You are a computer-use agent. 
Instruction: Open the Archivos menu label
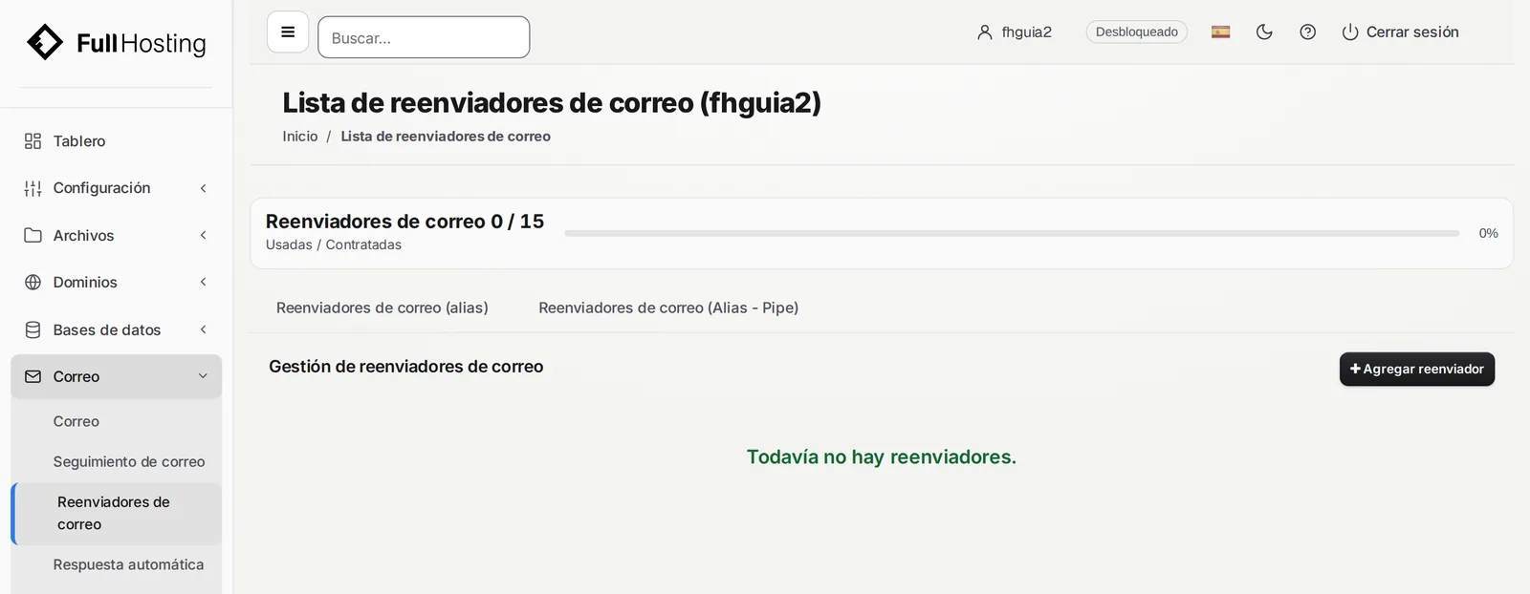pyautogui.click(x=83, y=236)
